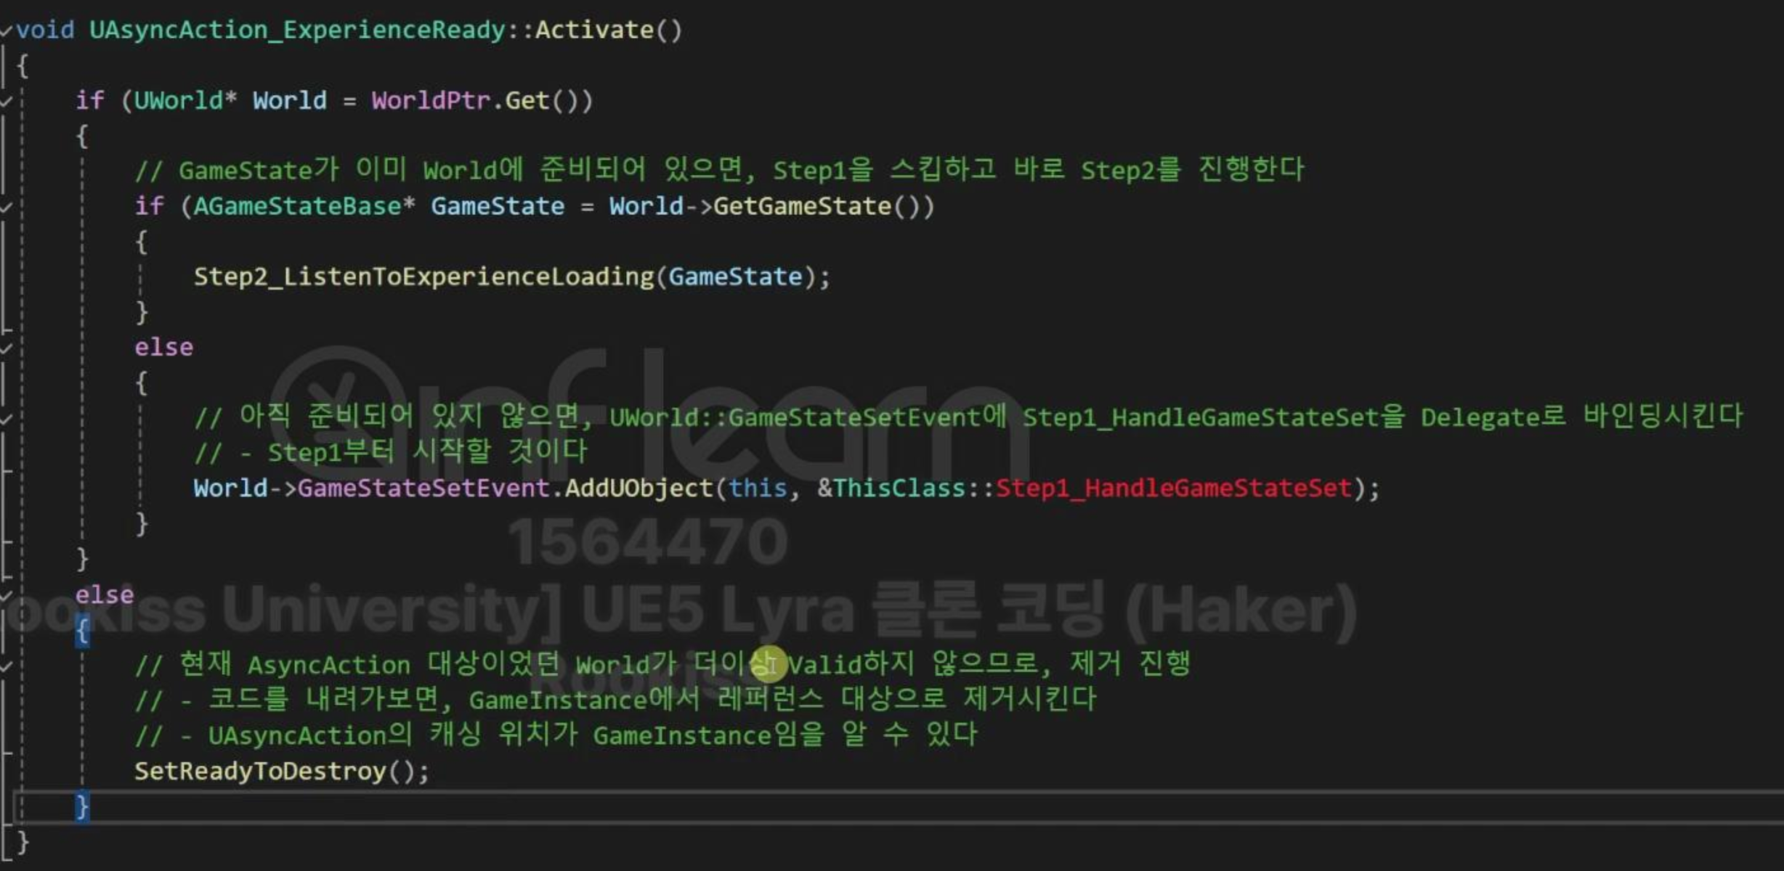
Task: Click the ThisClass identifier
Action: 899,488
